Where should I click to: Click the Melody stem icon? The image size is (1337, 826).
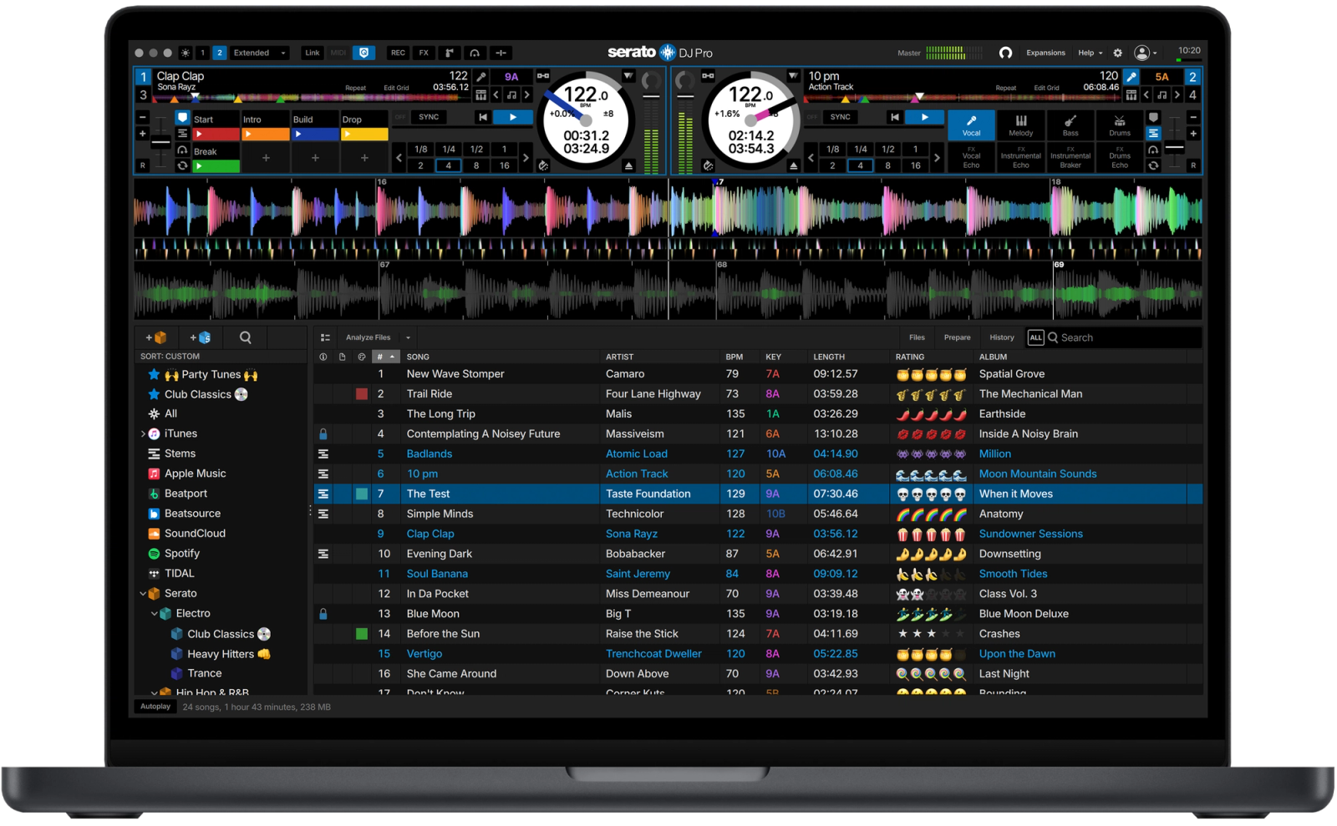click(x=1021, y=126)
